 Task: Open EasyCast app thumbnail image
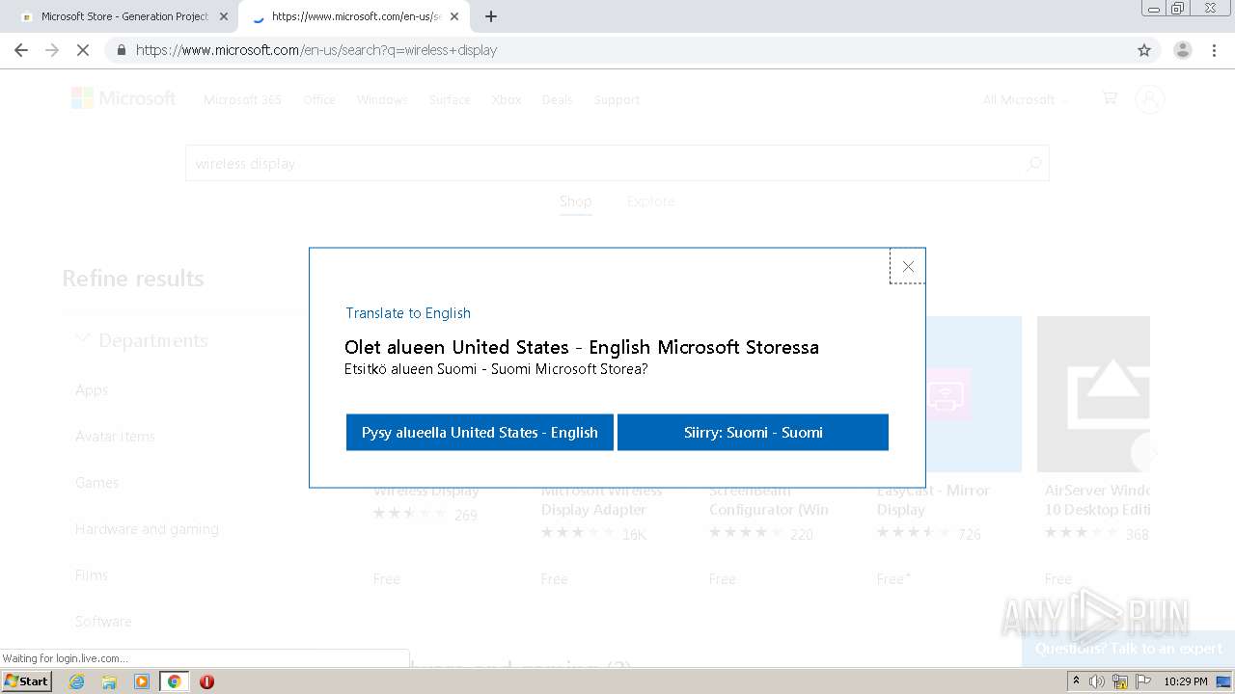tap(974, 394)
